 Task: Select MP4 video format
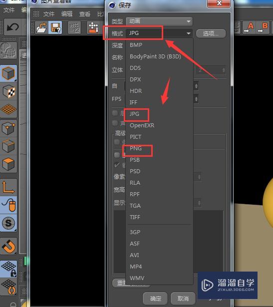point(136,267)
